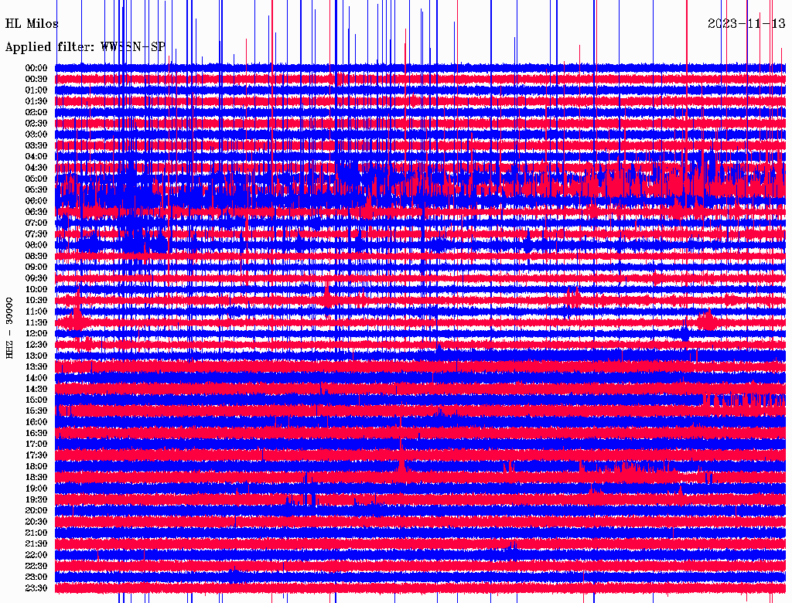
Task: Select the 15:30 time label
Action: click(x=36, y=411)
